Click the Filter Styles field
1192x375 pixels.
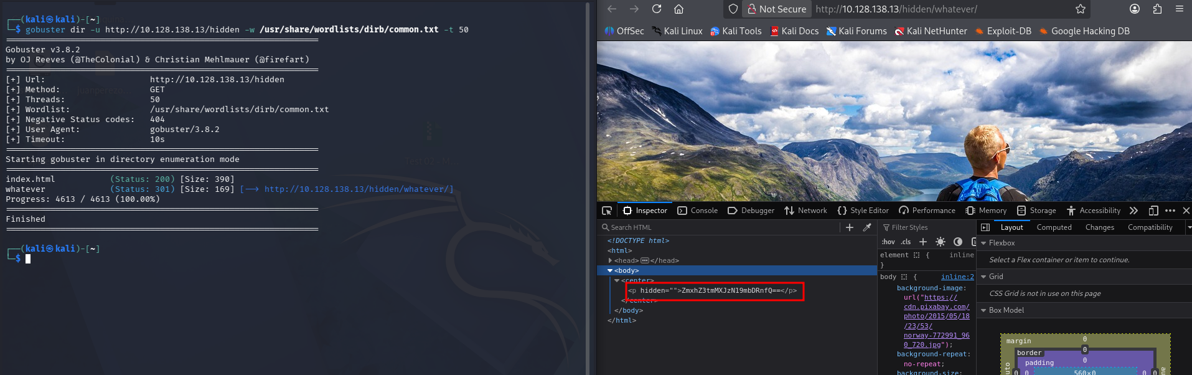point(927,227)
